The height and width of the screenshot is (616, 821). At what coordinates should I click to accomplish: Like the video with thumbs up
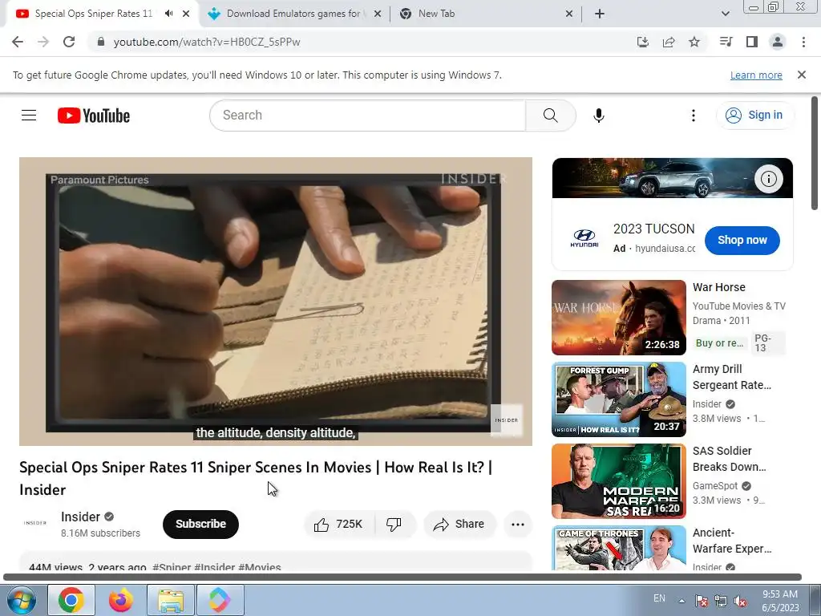click(339, 525)
